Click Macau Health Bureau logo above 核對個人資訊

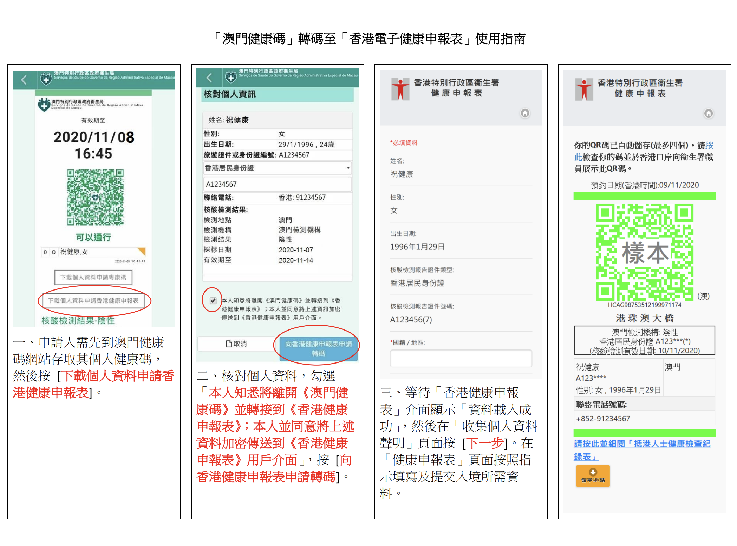tap(231, 77)
